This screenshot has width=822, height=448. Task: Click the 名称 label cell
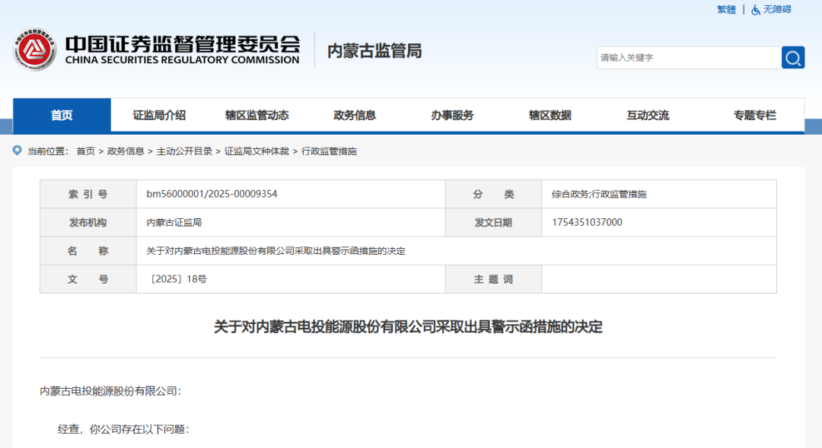point(88,251)
